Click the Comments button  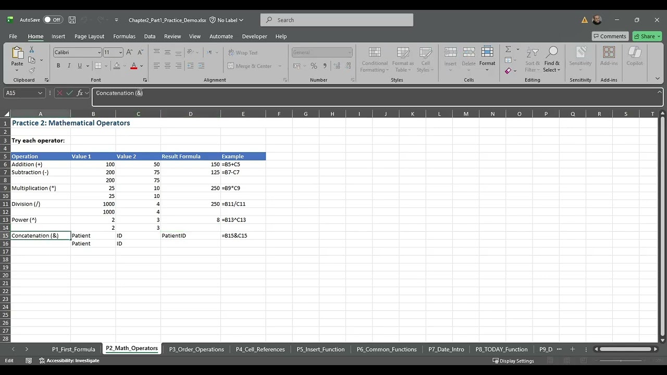[x=610, y=36]
